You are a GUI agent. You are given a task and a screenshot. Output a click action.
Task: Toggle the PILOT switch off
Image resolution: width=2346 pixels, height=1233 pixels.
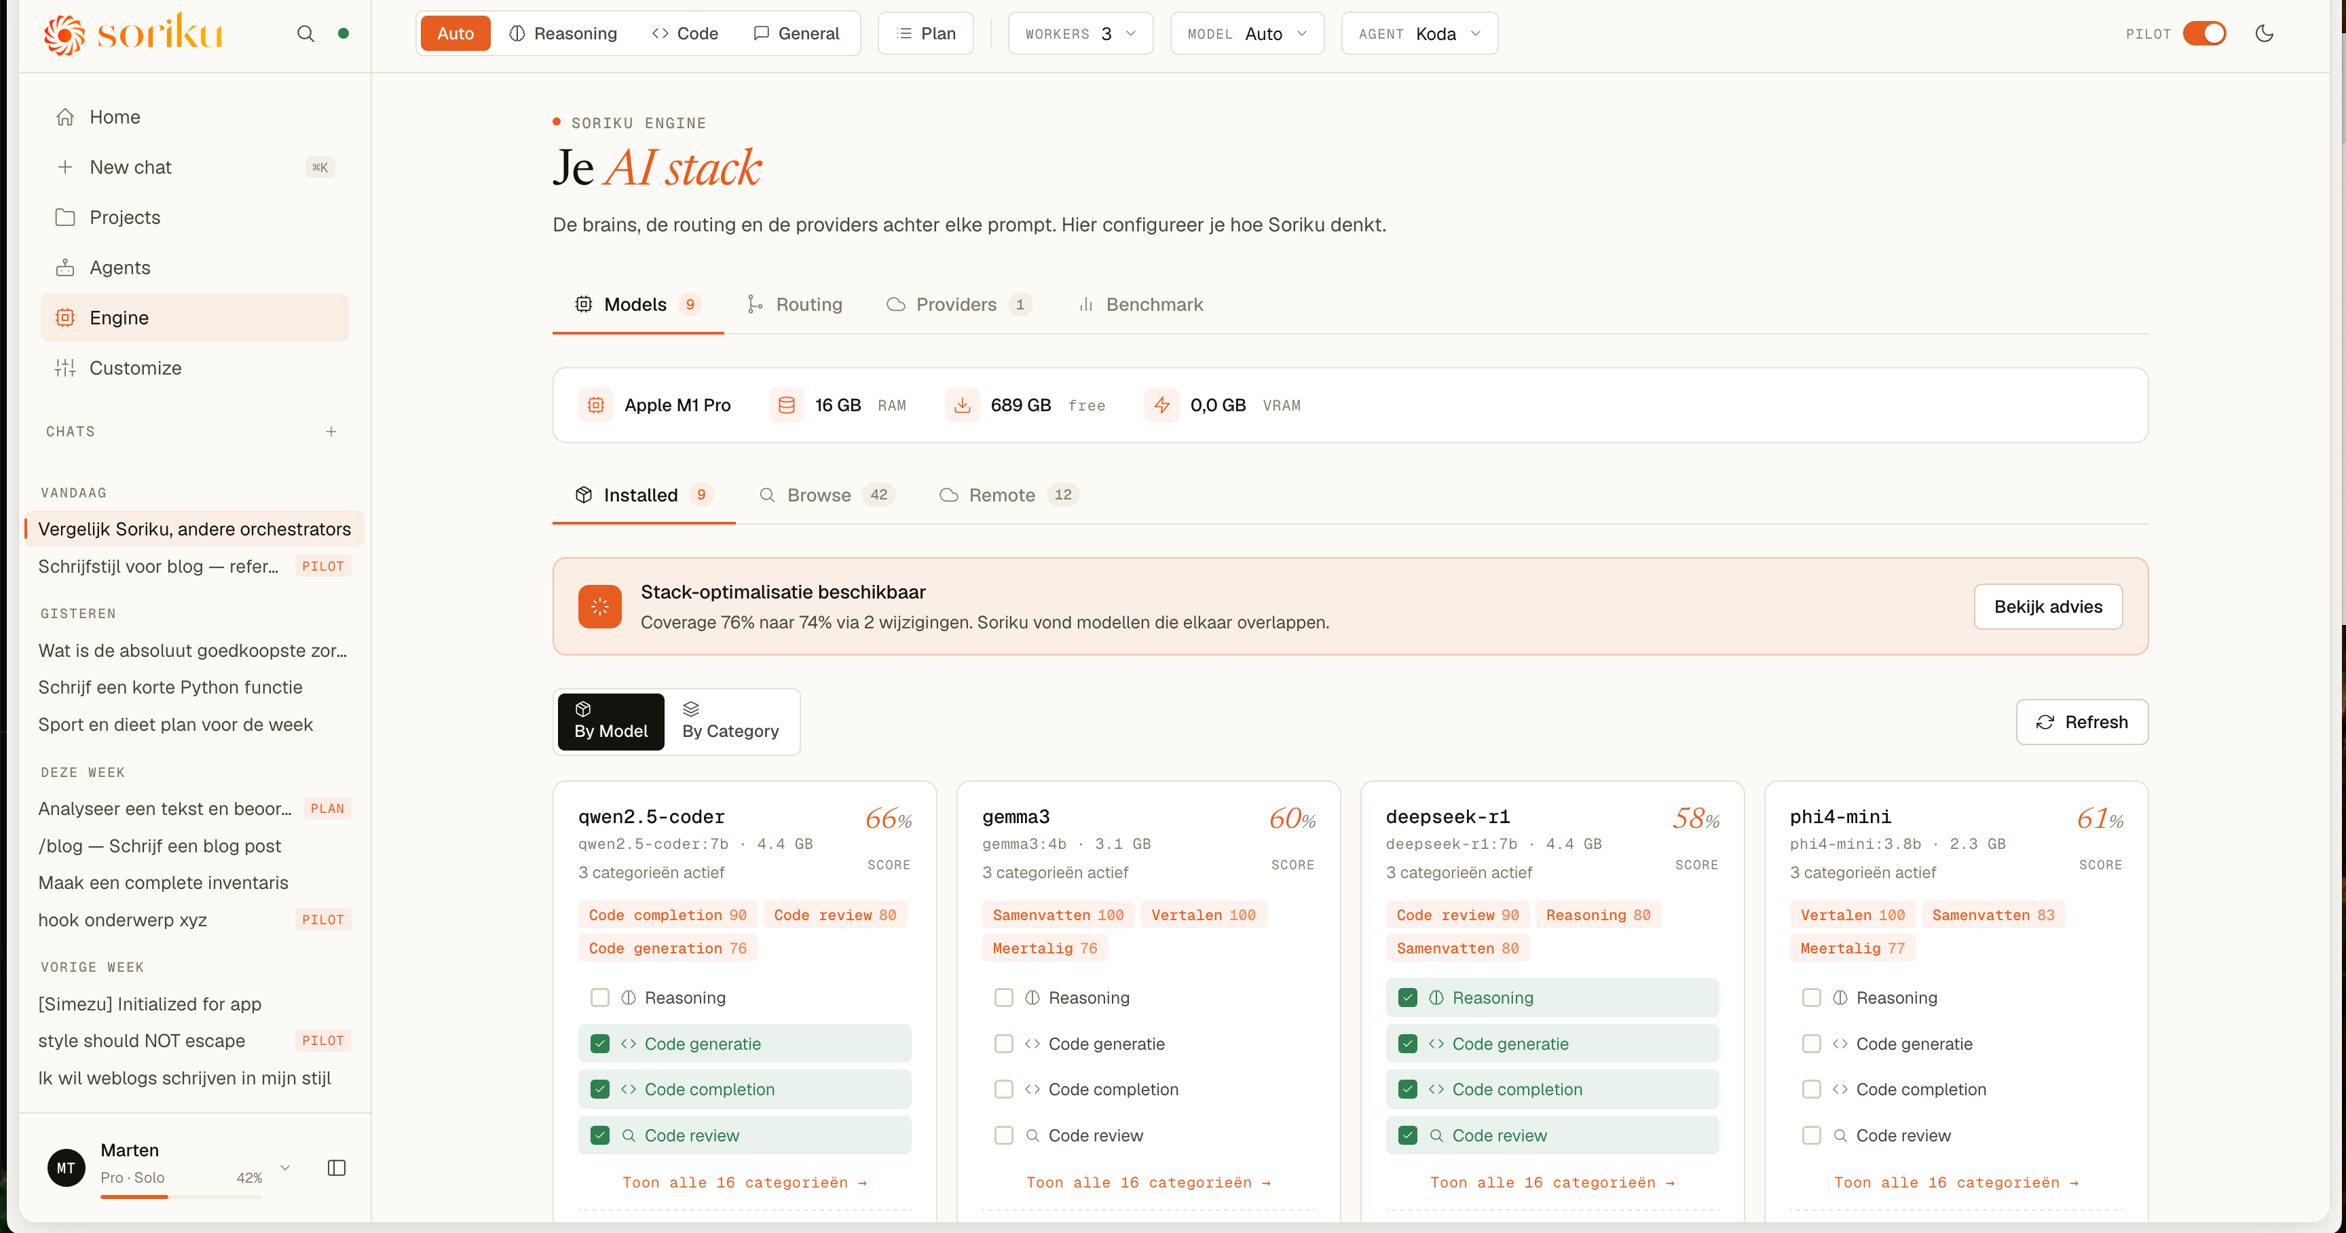2205,34
